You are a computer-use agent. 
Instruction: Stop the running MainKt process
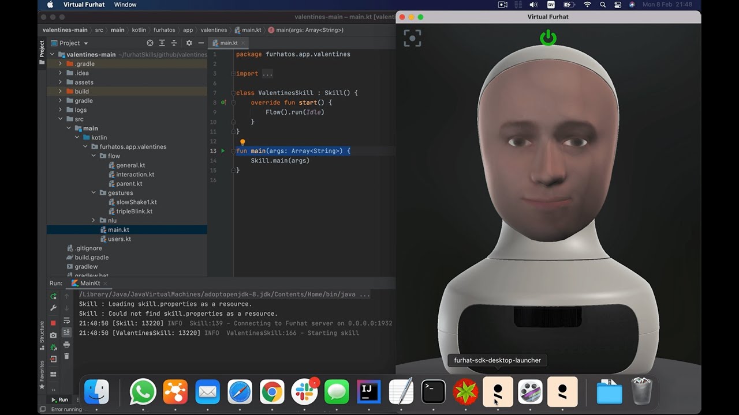click(x=53, y=323)
